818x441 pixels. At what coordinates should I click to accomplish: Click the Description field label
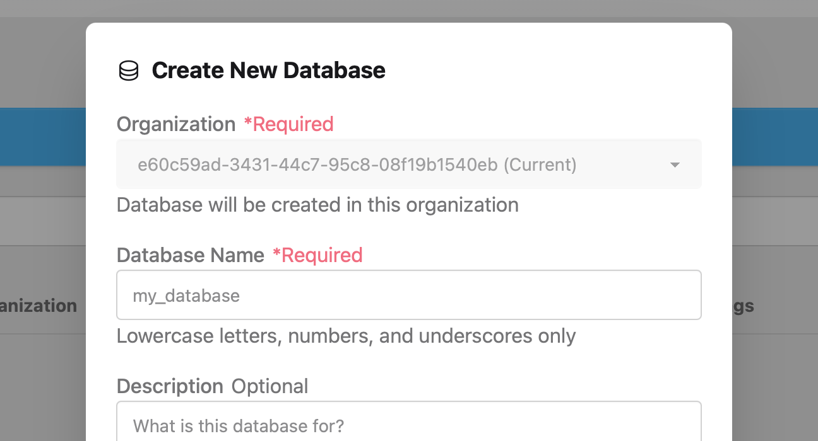tap(170, 386)
